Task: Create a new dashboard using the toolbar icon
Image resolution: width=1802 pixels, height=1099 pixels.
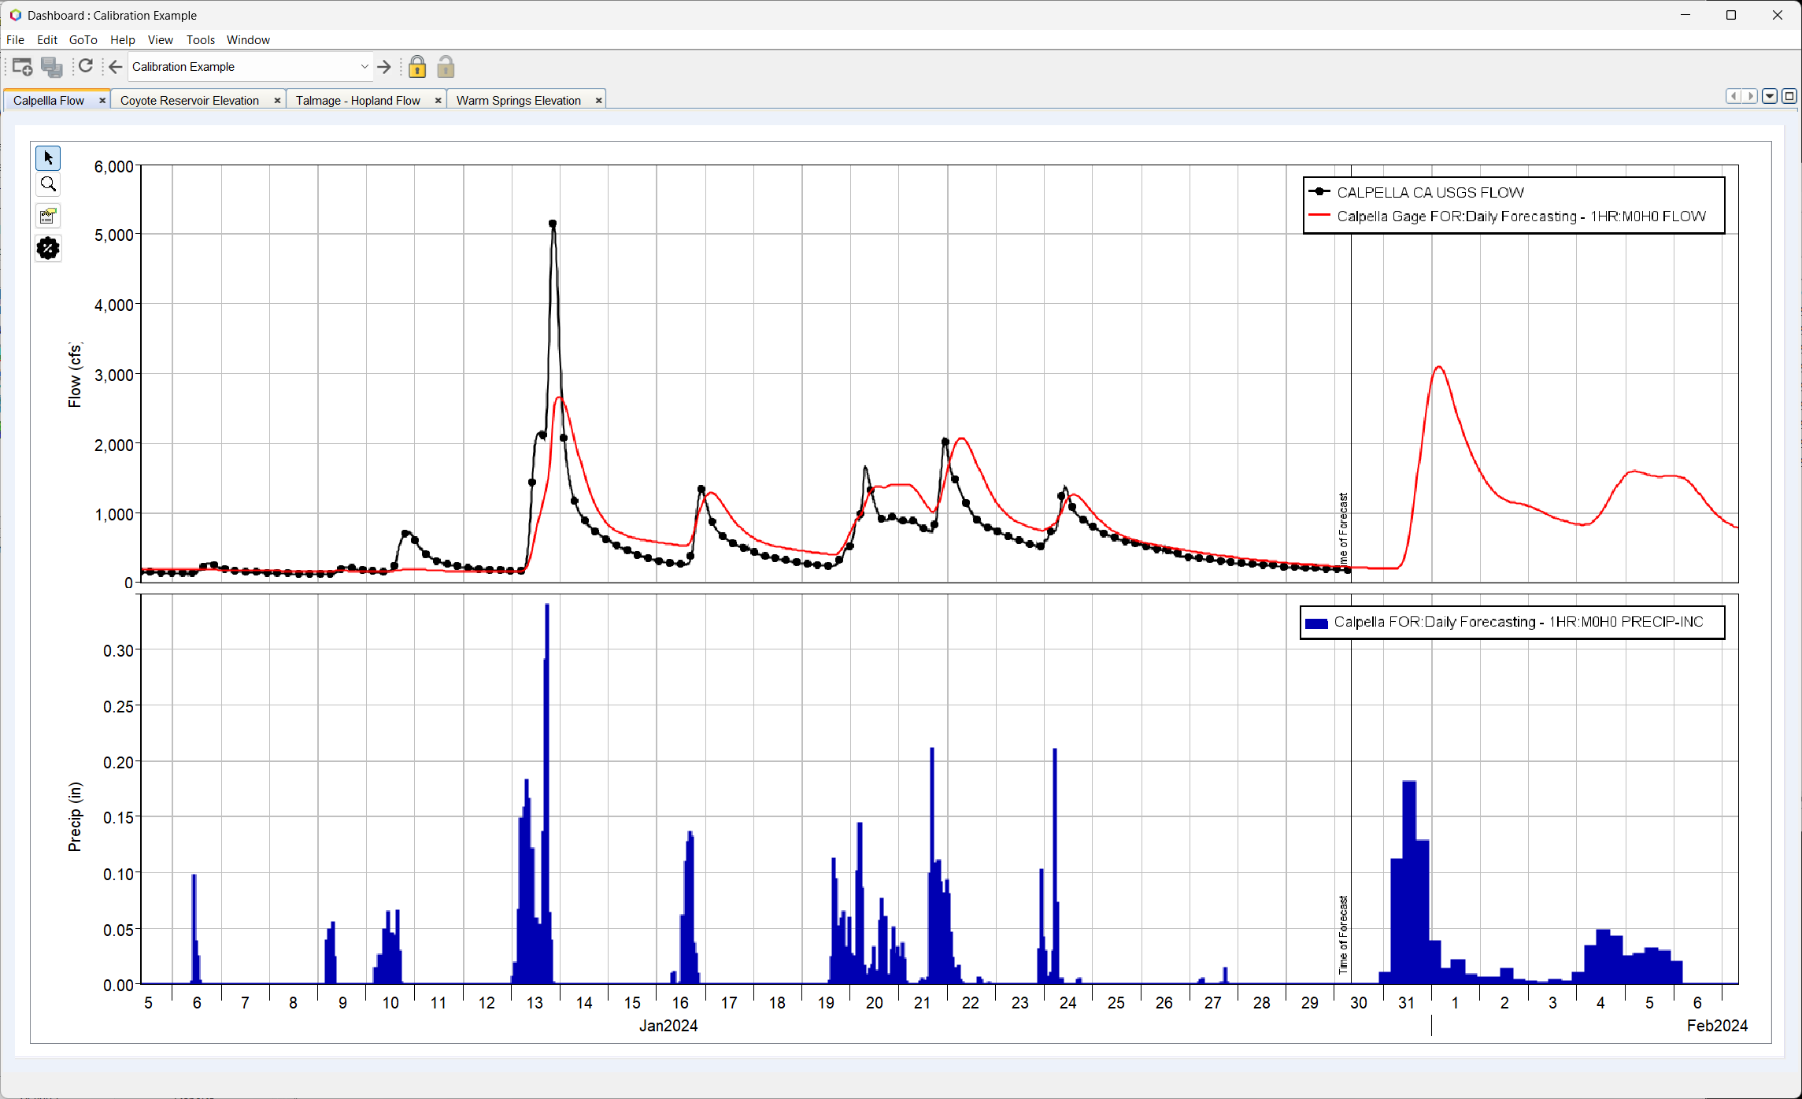Action: (x=21, y=66)
